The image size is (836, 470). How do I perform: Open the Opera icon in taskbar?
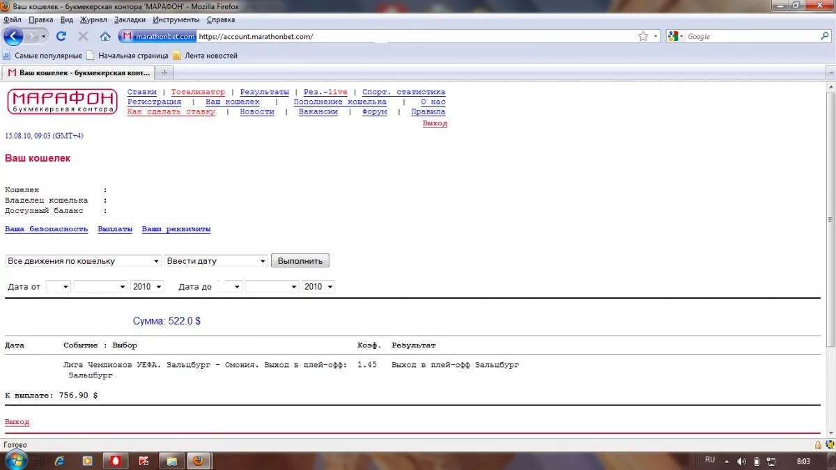tap(114, 461)
